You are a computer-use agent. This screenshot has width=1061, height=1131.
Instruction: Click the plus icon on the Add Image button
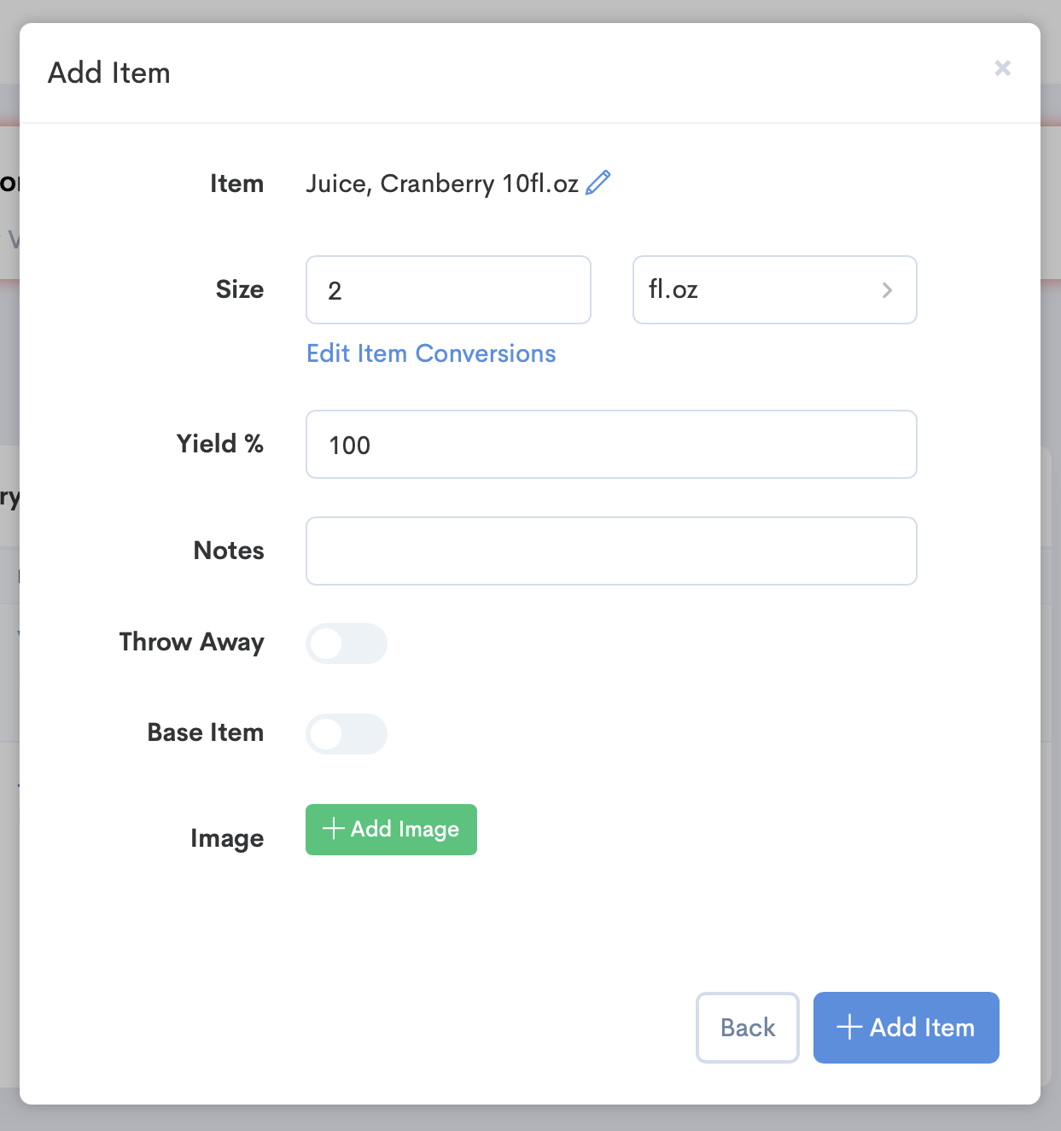(x=333, y=829)
